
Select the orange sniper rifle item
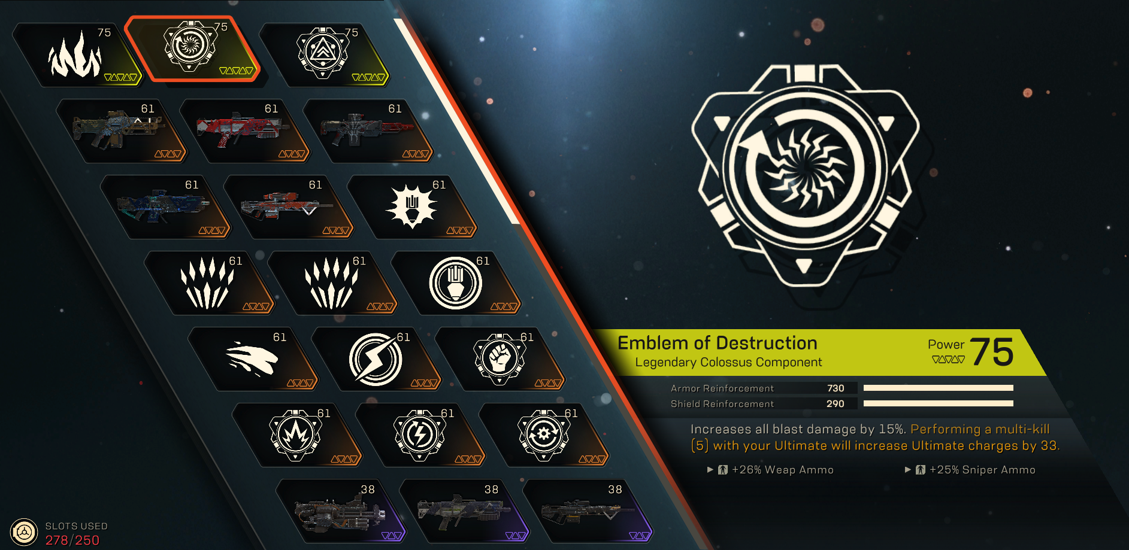point(288,207)
